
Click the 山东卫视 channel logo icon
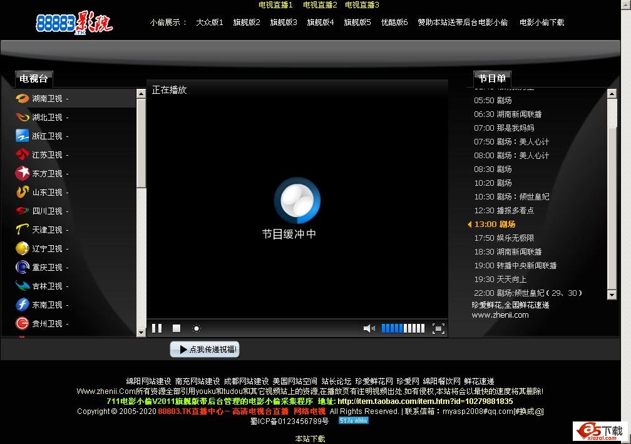point(22,192)
